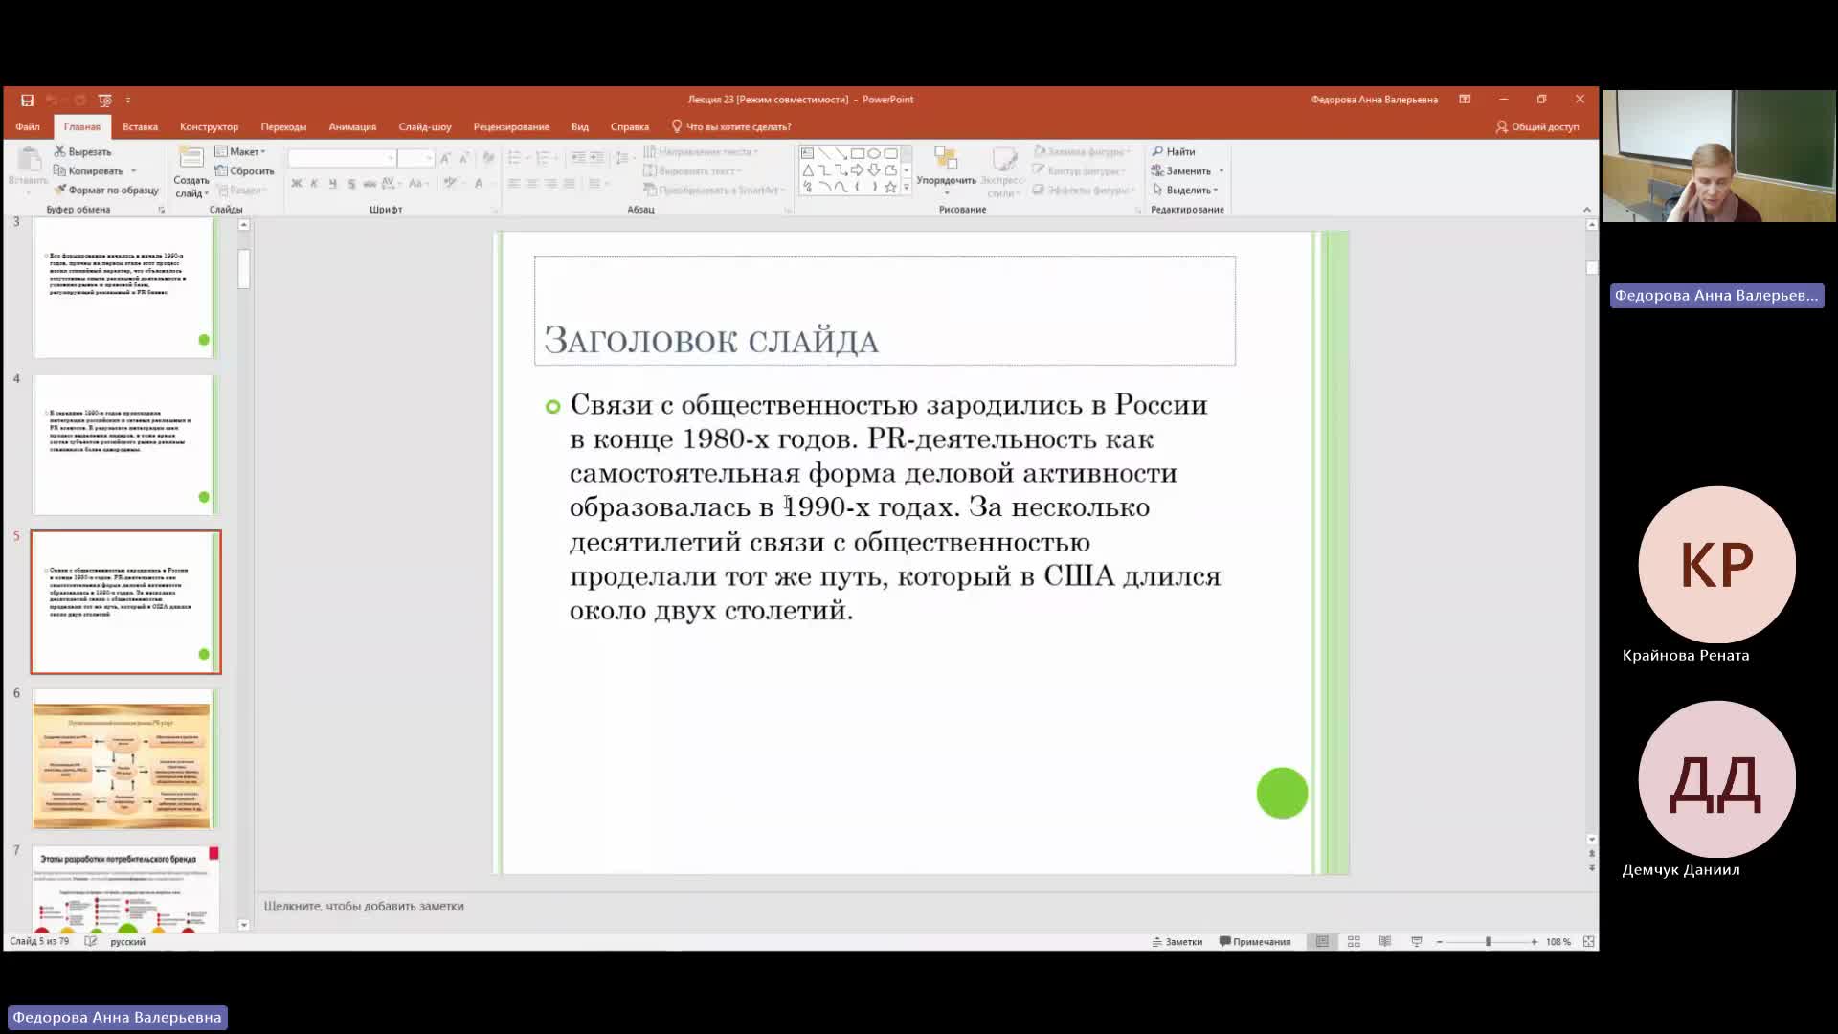Viewport: 1838px width, 1034px height.
Task: Open the Справка tab
Action: click(630, 126)
